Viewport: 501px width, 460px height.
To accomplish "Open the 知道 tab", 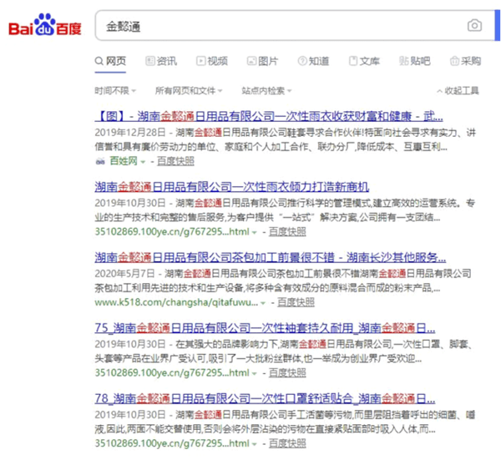I will (x=313, y=61).
